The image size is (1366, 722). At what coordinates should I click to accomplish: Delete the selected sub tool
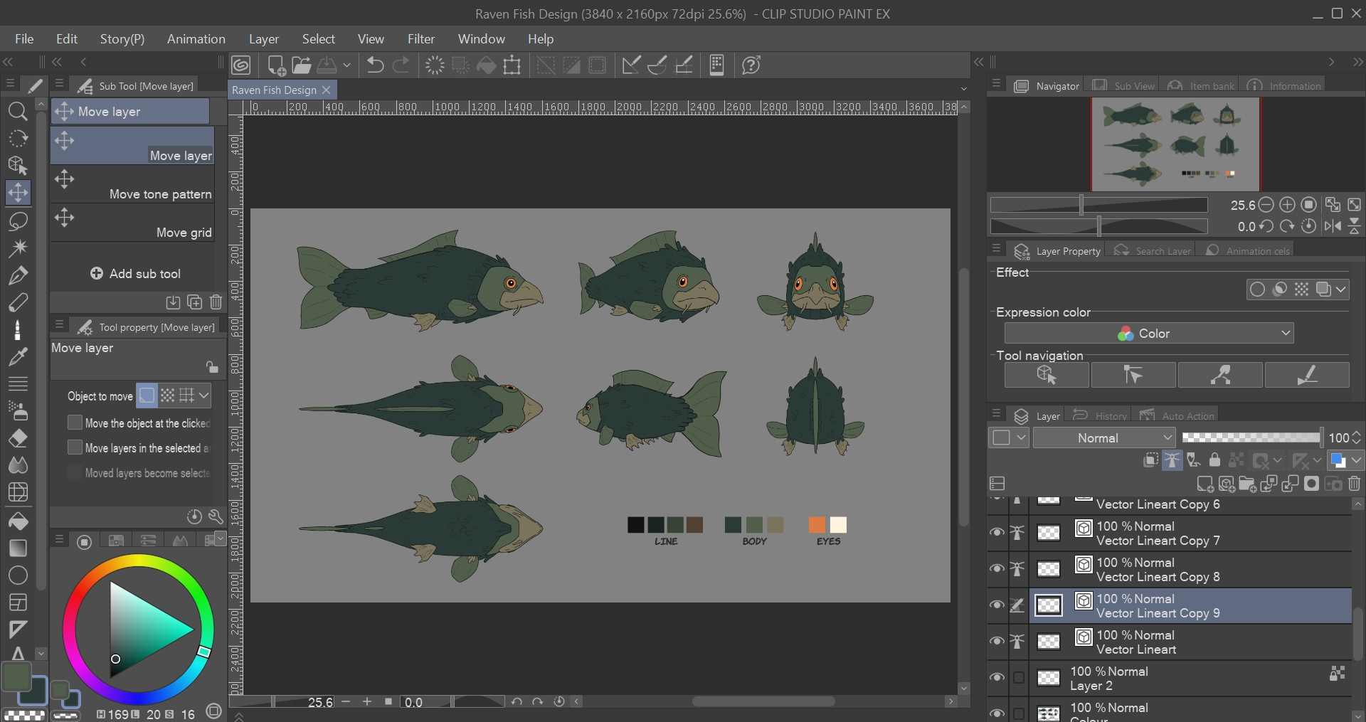216,302
